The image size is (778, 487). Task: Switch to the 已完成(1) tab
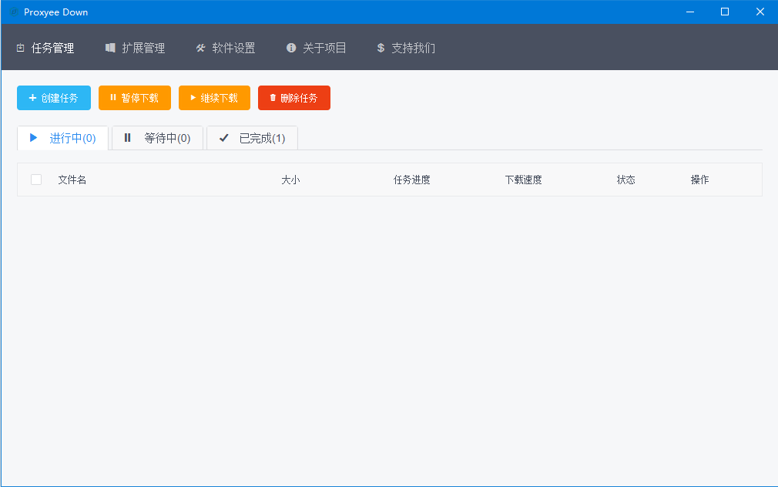[252, 138]
